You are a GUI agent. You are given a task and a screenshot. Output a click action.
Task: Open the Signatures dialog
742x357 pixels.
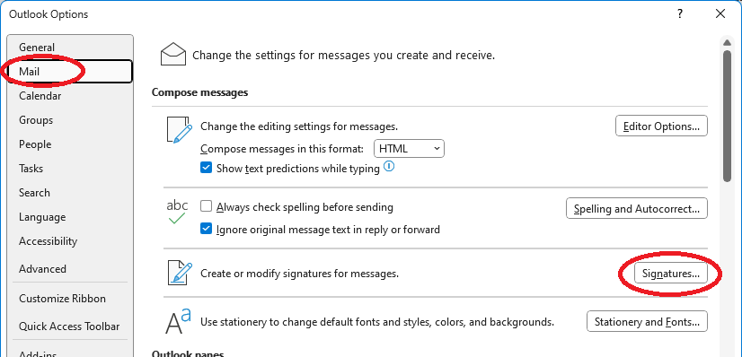(x=670, y=274)
